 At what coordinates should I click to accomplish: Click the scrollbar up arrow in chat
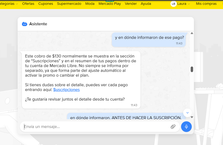pyautogui.click(x=192, y=33)
